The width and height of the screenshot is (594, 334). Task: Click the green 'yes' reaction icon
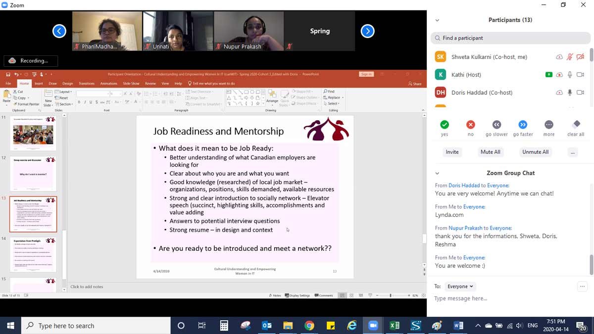[x=445, y=125]
